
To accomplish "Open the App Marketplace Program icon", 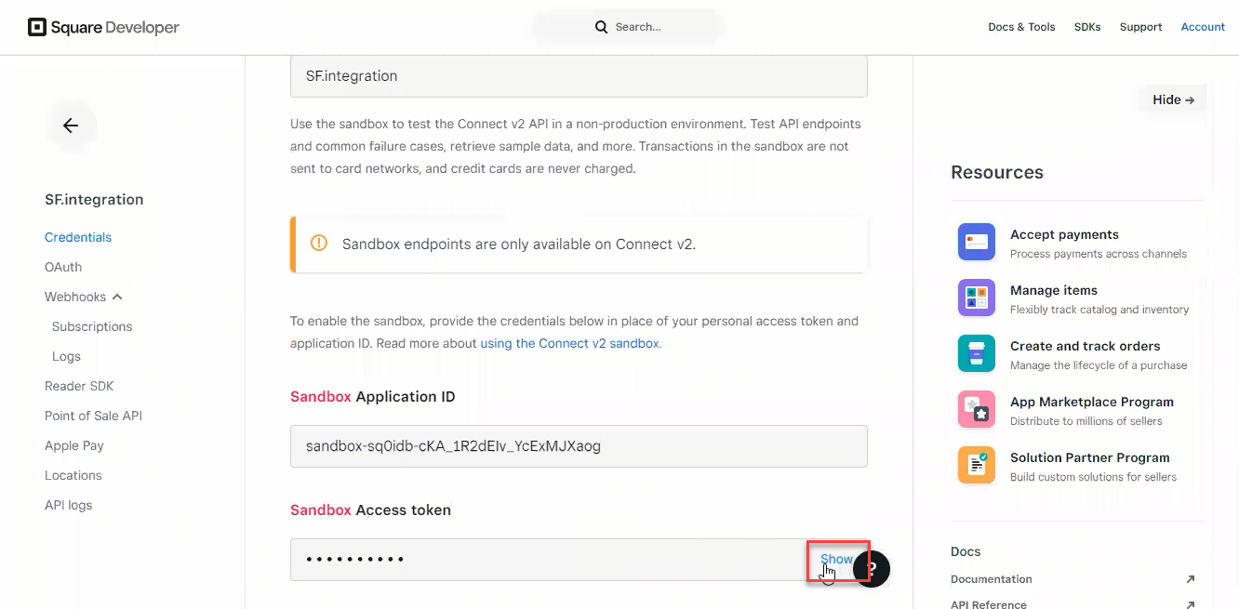I will coord(977,409).
